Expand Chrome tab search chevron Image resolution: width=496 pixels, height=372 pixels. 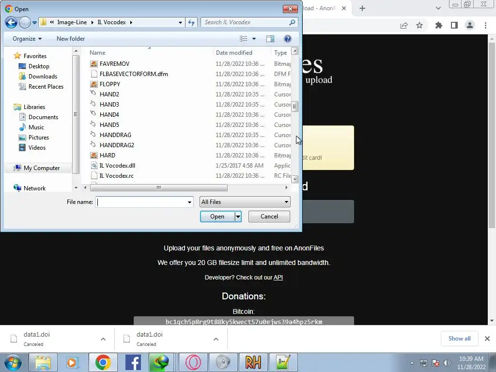point(438,8)
